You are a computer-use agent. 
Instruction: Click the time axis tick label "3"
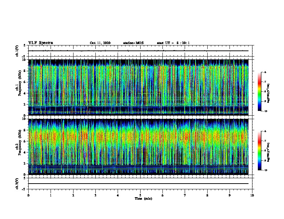(x=95, y=195)
